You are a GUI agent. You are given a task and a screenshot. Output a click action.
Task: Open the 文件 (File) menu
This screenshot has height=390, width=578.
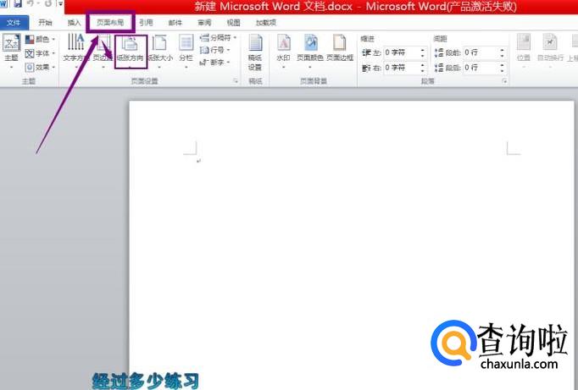[14, 23]
